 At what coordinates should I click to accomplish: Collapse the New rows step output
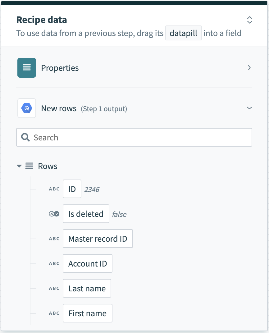point(248,108)
